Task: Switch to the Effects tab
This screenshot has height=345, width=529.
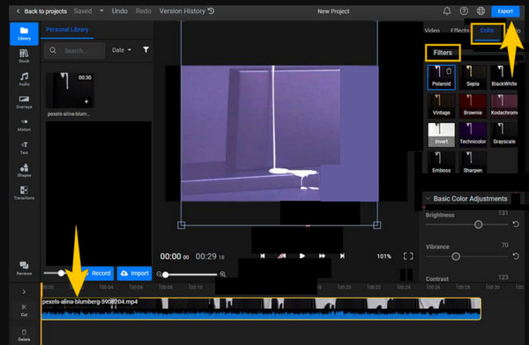Action: 459,30
